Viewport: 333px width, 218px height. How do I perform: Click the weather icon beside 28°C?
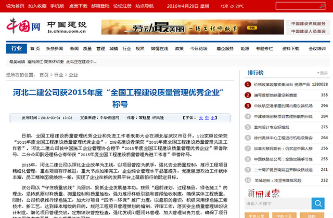pos(231,6)
